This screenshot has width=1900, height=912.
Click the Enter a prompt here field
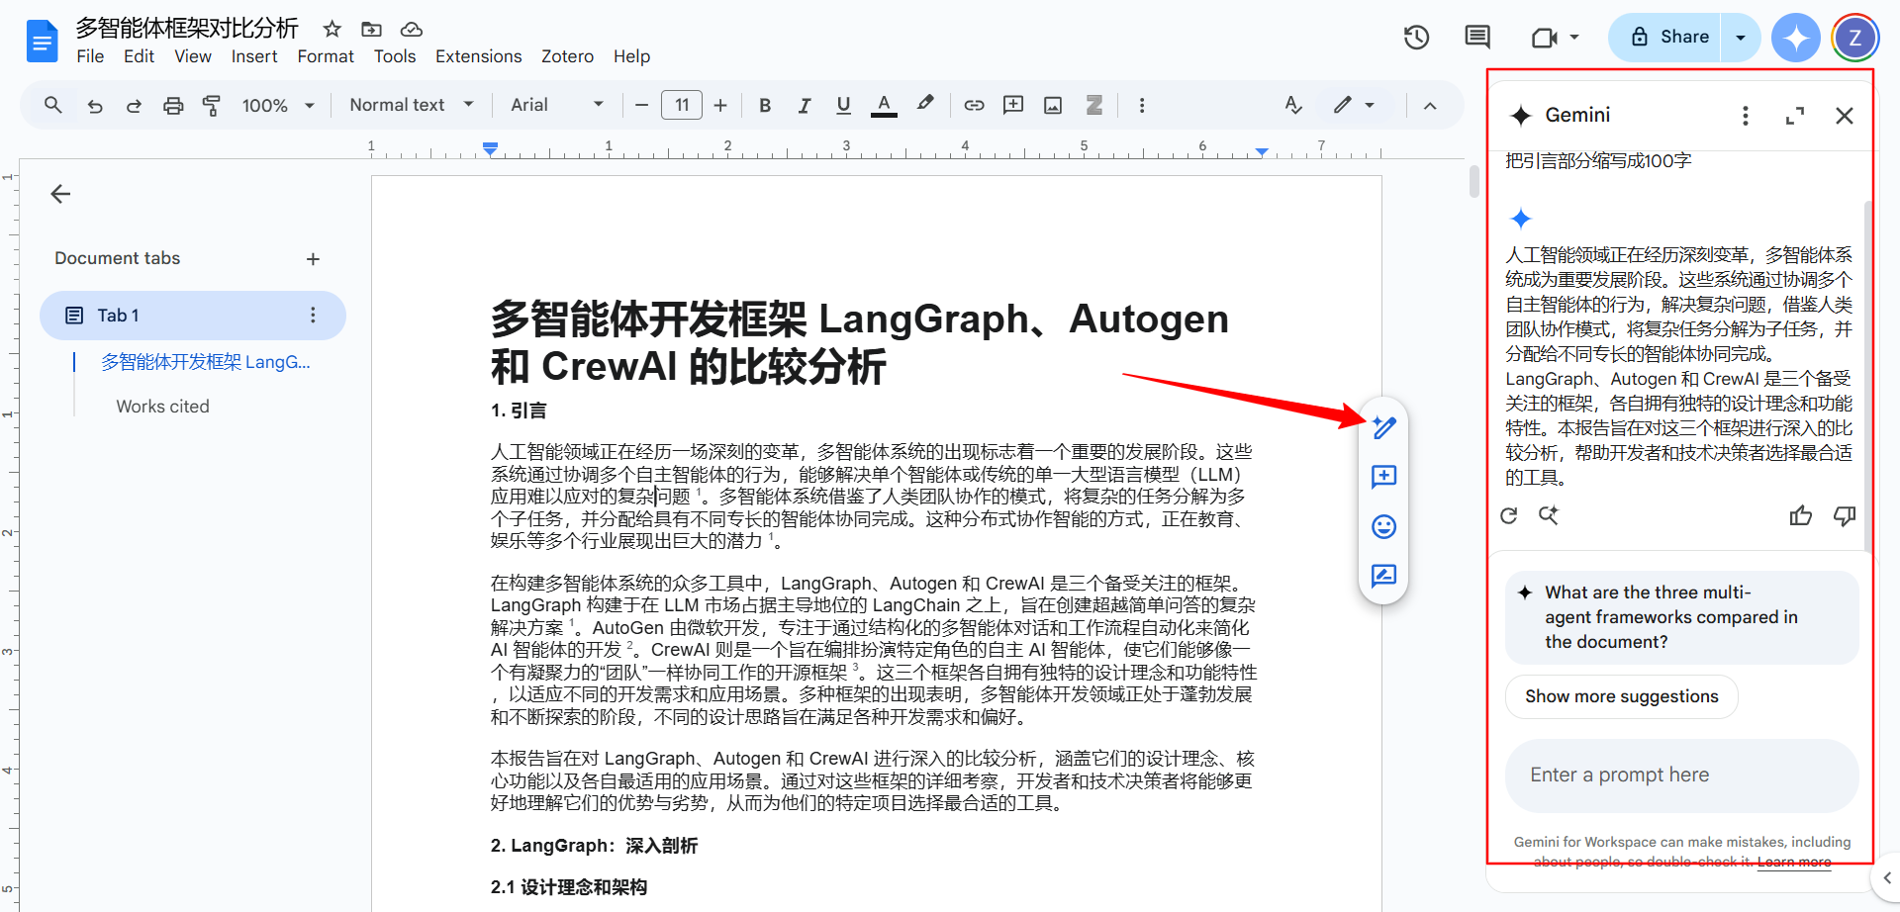pyautogui.click(x=1681, y=775)
